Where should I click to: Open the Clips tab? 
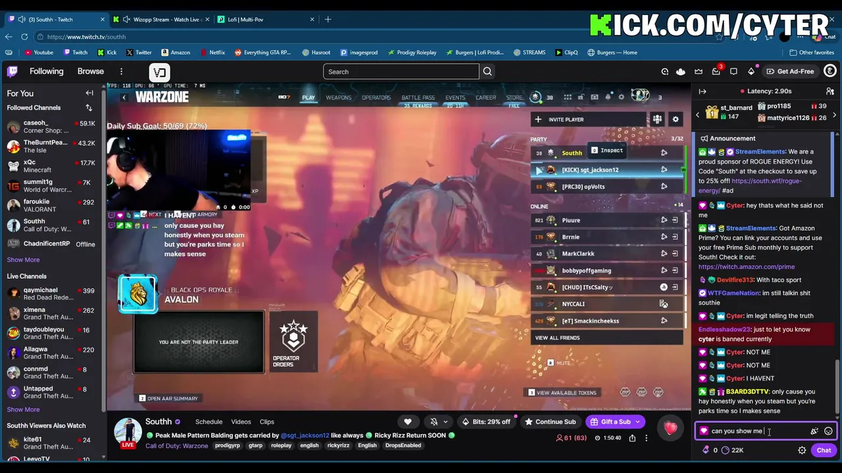coord(266,422)
